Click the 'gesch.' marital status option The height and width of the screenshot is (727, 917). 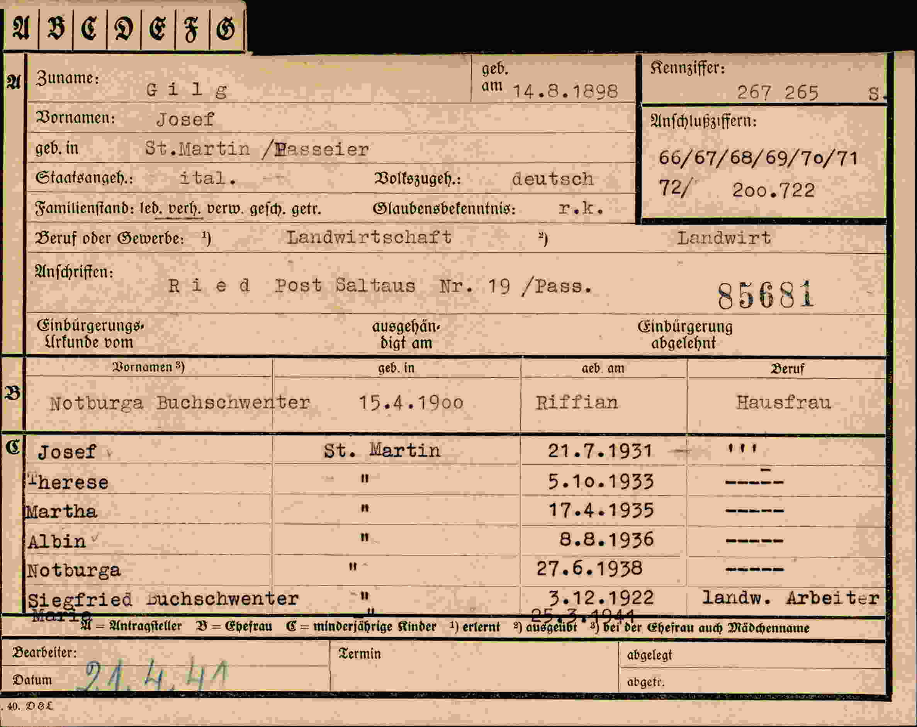click(x=268, y=209)
